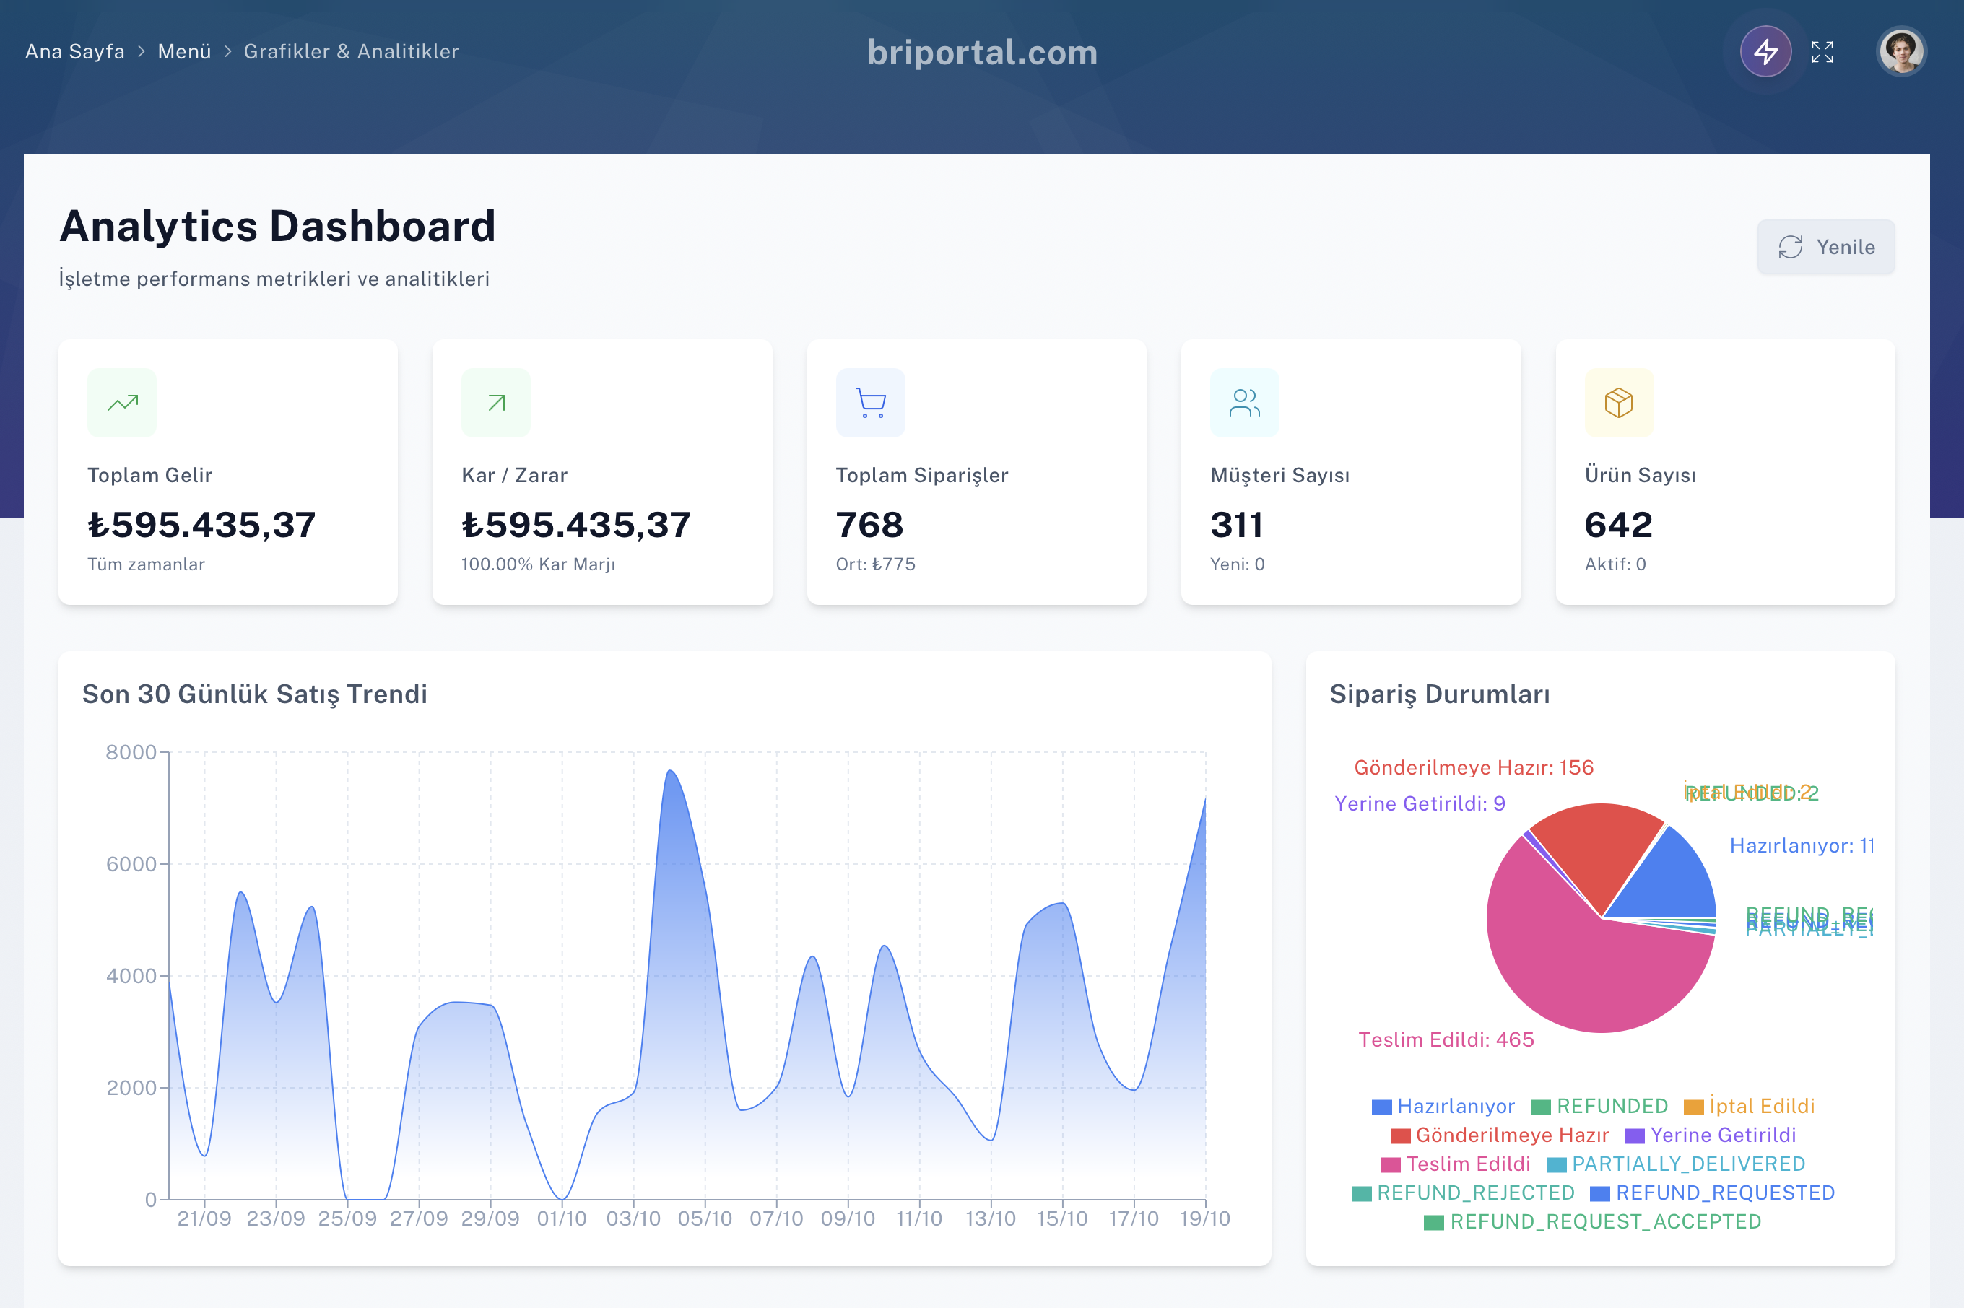Open the Menü breadcrumb item
The width and height of the screenshot is (1964, 1308).
tap(184, 52)
